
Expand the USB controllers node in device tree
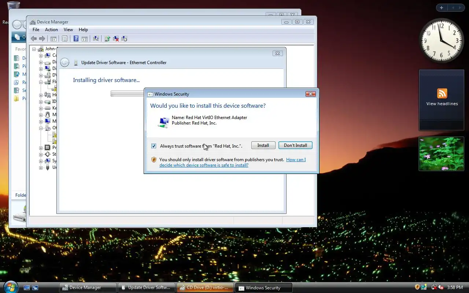(x=41, y=168)
